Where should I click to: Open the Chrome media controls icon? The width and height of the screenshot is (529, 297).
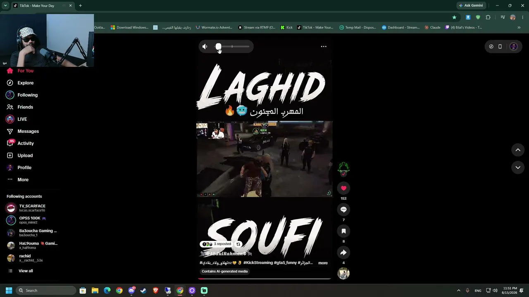coord(503,17)
